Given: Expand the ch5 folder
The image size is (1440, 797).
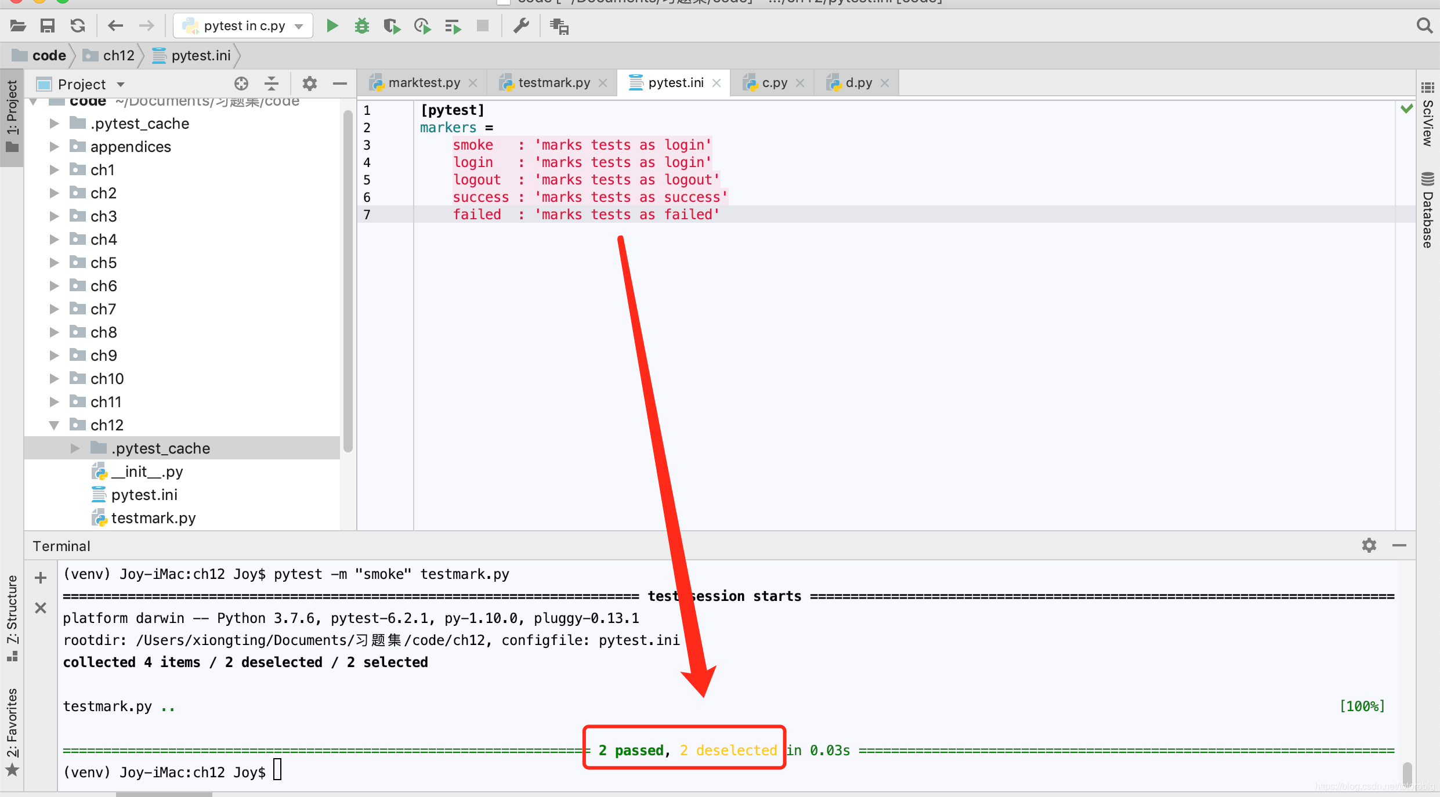Looking at the screenshot, I should coord(54,262).
